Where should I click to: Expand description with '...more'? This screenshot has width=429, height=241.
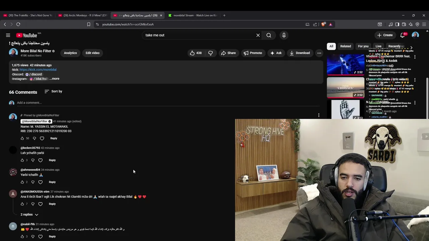(x=54, y=79)
